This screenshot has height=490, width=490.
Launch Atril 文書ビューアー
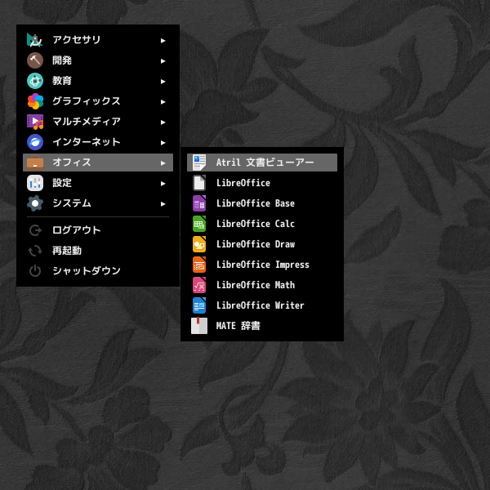pyautogui.click(x=262, y=163)
